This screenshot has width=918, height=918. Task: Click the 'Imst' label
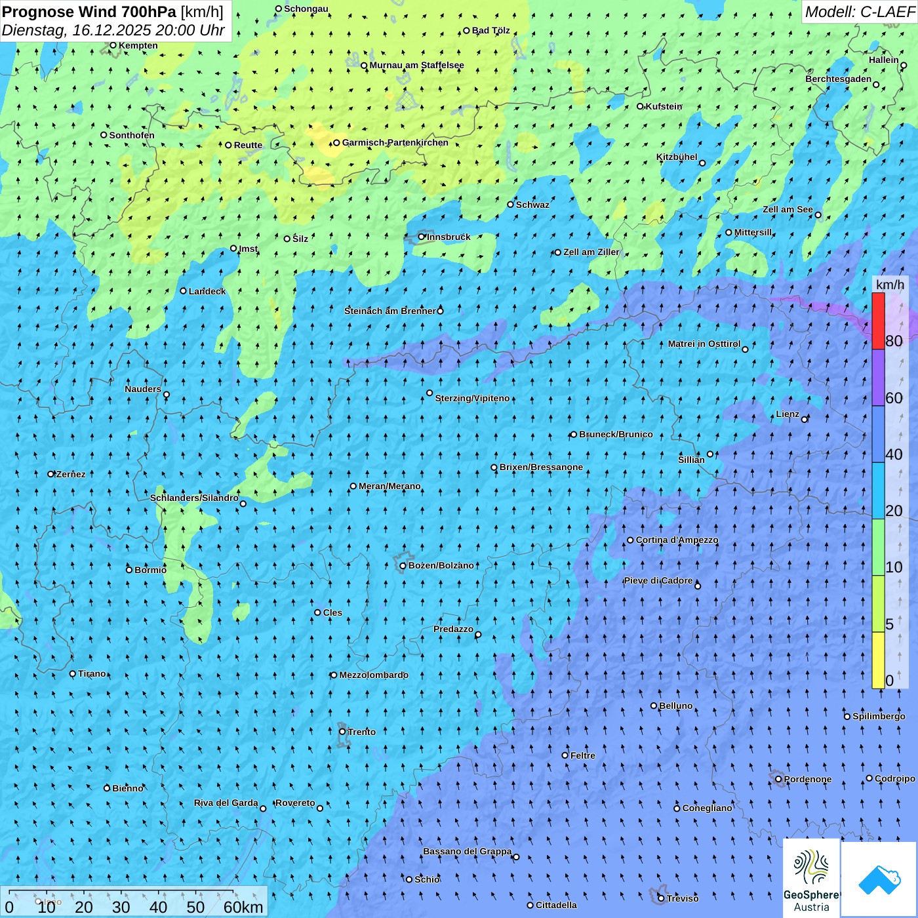coord(249,249)
